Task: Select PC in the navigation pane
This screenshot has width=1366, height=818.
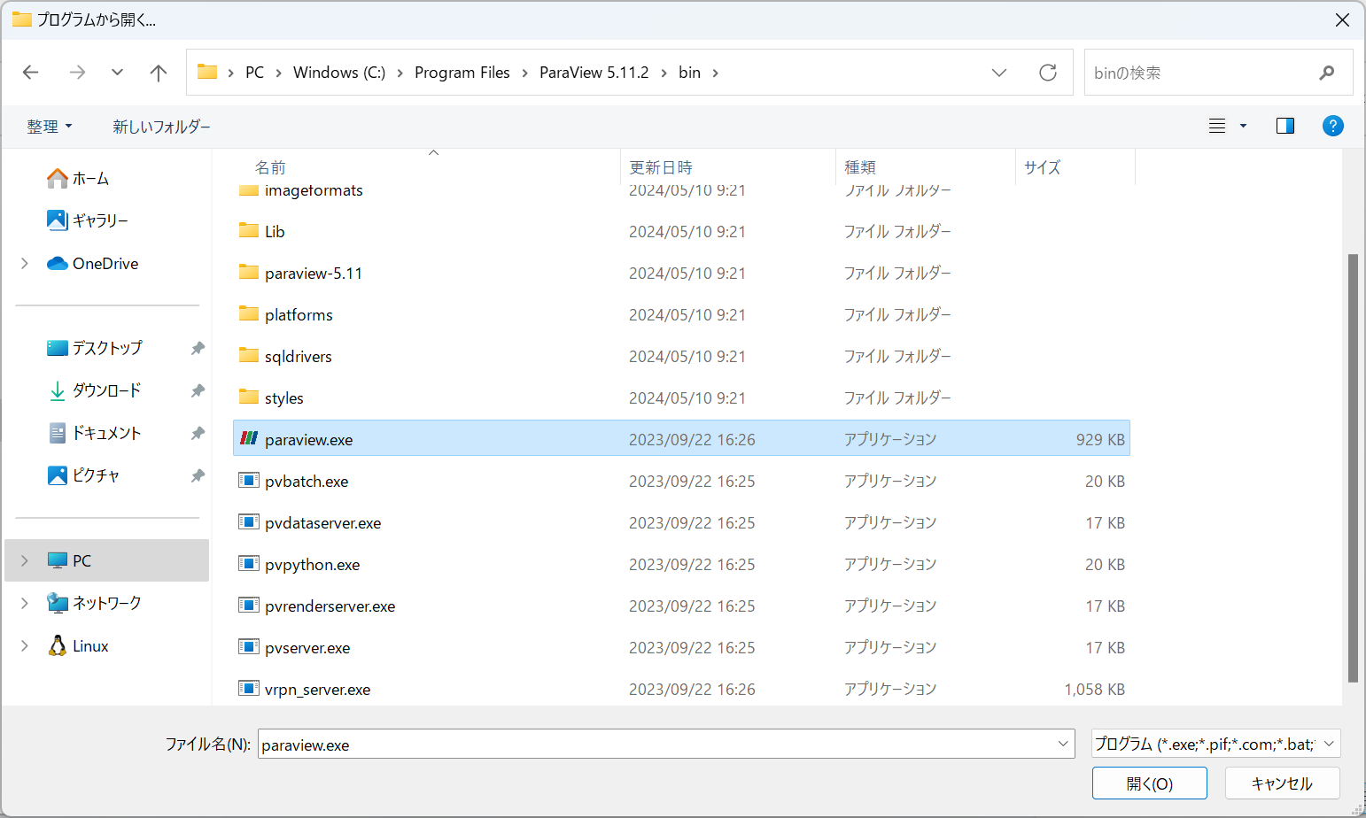Action: tap(81, 560)
